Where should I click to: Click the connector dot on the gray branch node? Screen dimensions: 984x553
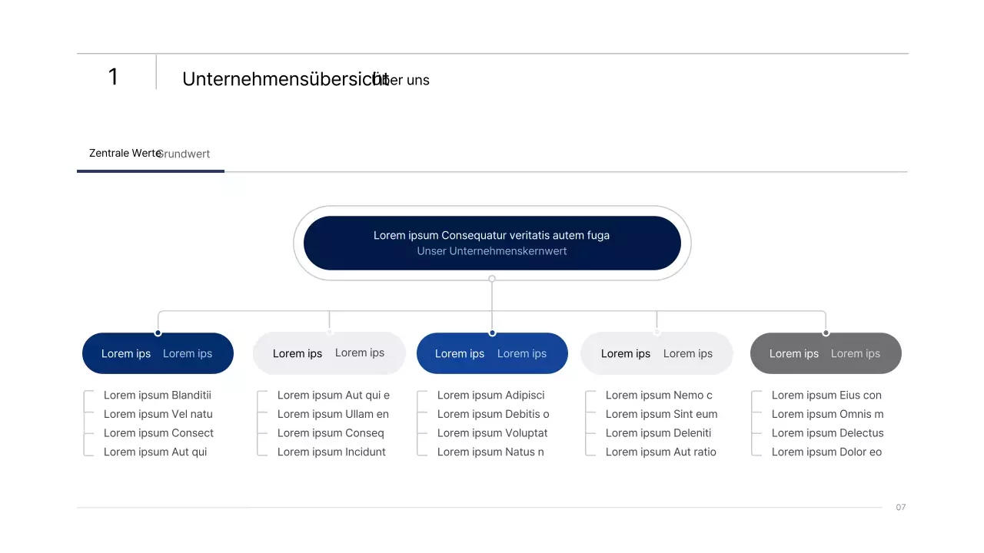pos(826,333)
